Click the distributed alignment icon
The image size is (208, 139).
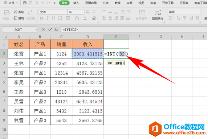click(x=128, y=18)
